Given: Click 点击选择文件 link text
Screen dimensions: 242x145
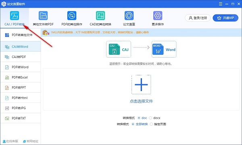Looking at the screenshot, I should point(141,101).
